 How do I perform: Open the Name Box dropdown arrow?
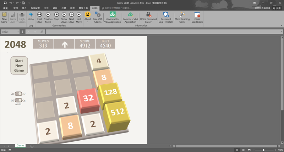18,32
